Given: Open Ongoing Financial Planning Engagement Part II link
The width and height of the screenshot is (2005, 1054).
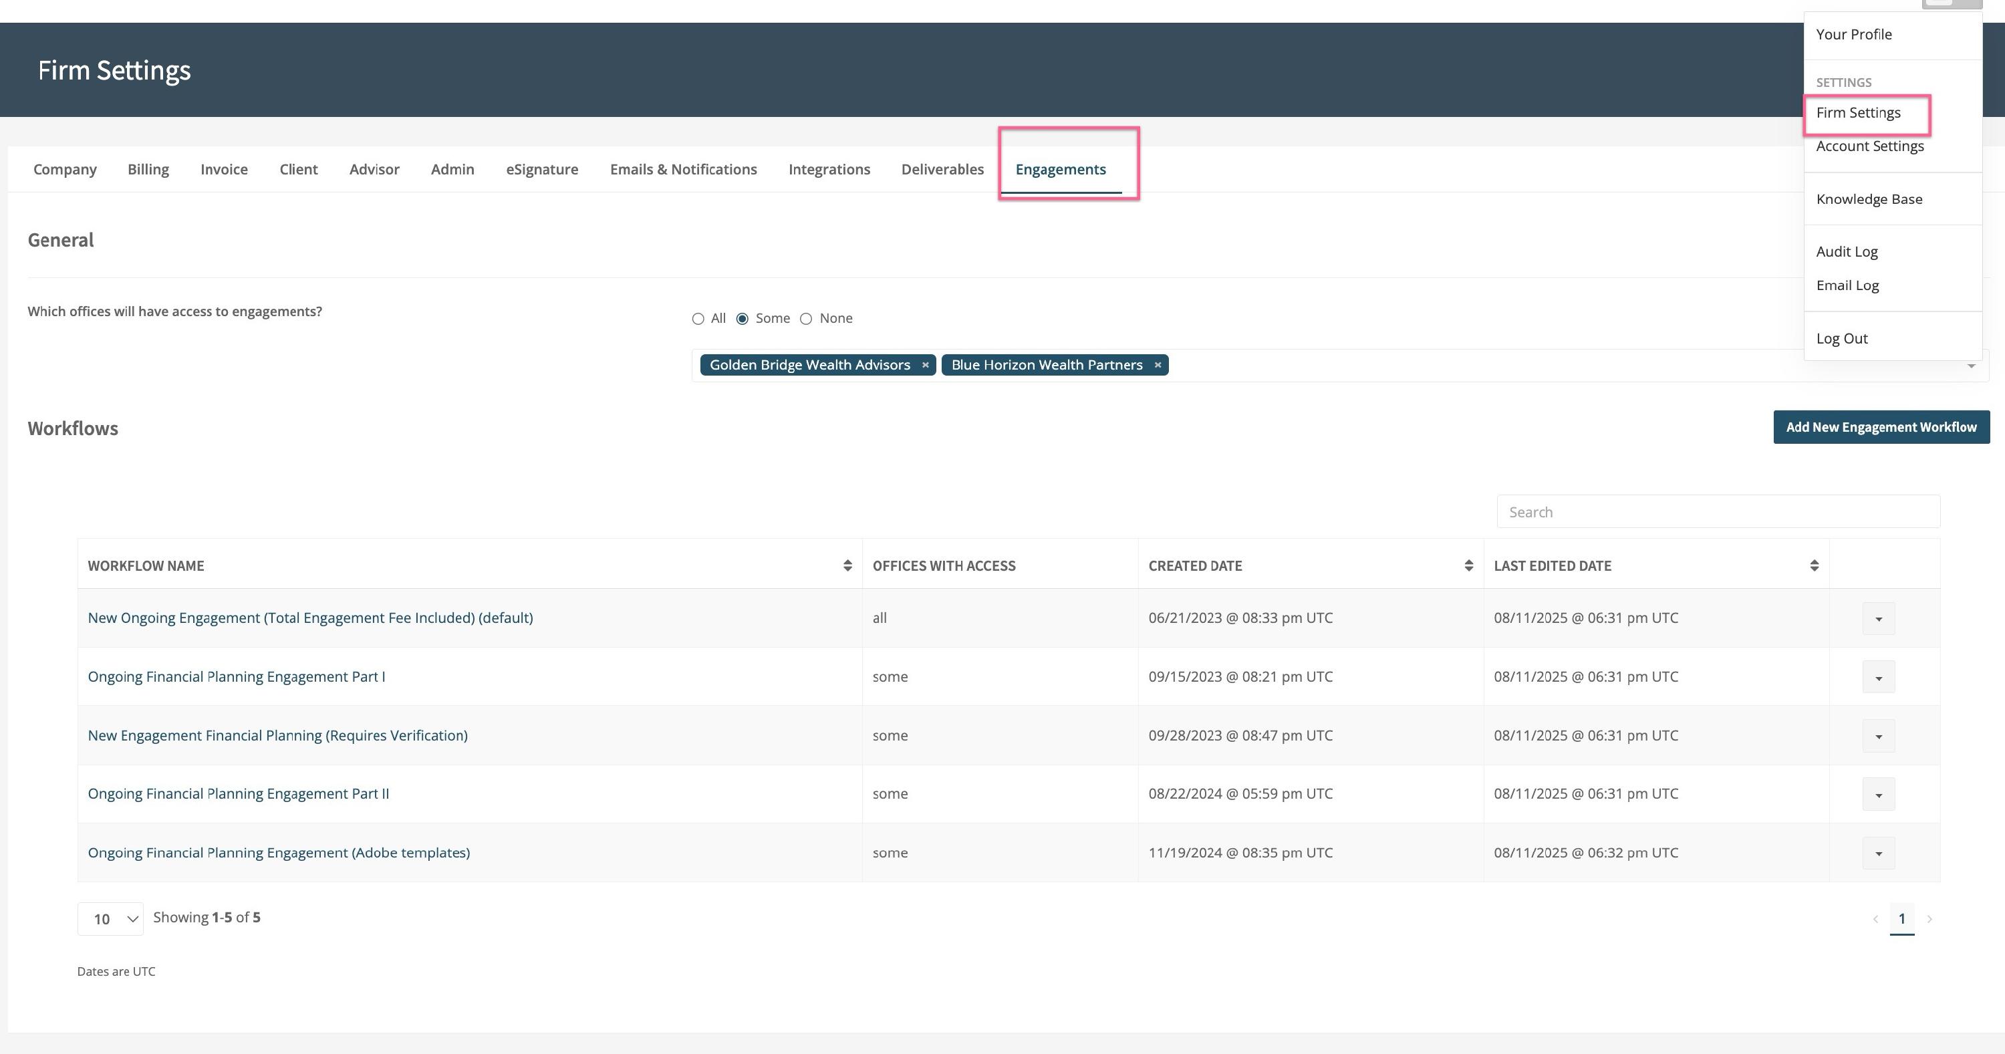Looking at the screenshot, I should pos(238,794).
